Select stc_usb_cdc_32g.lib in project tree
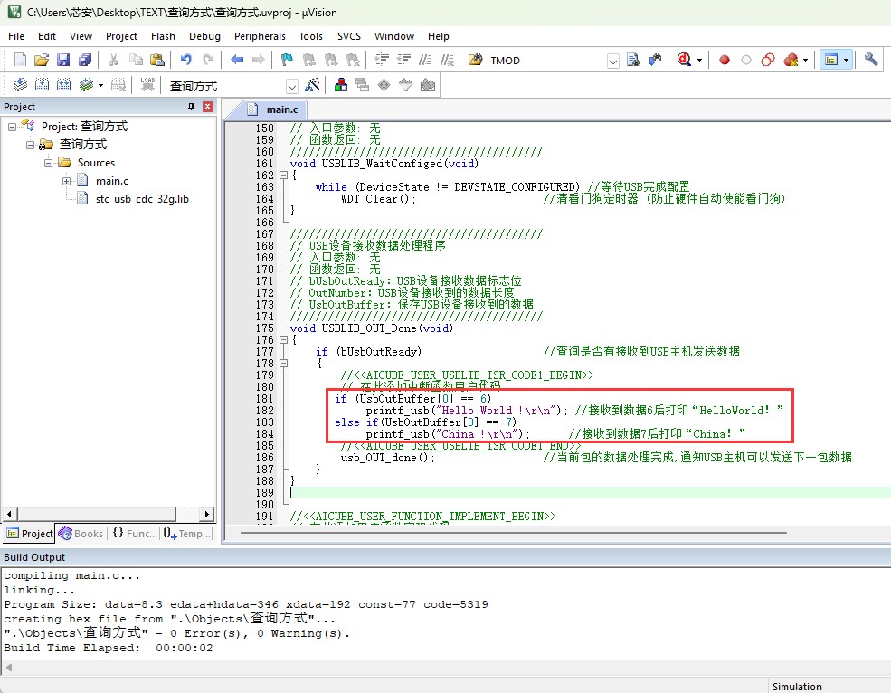Screen dimensions: 891x693 pos(142,199)
